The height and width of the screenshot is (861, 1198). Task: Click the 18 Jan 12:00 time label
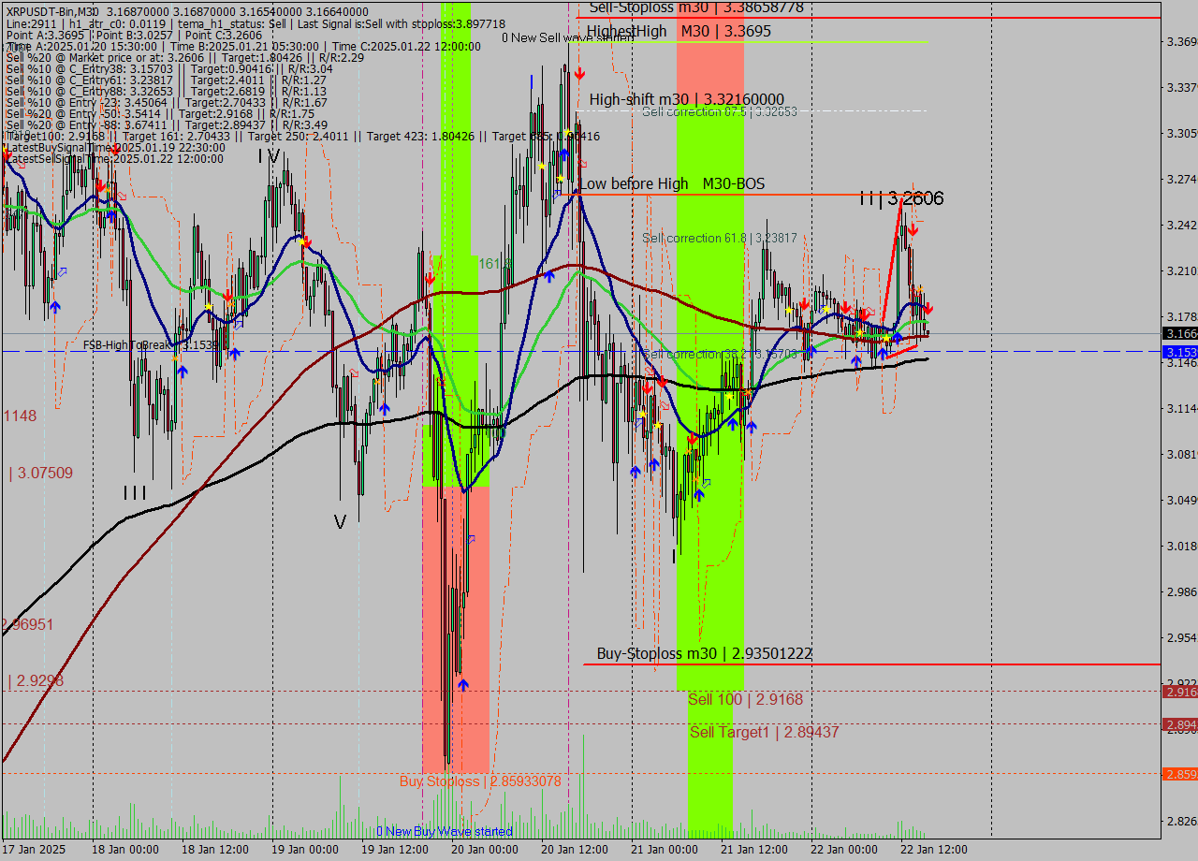pos(215,849)
